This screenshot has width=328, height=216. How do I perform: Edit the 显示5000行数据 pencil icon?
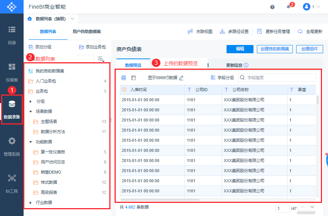(x=181, y=78)
